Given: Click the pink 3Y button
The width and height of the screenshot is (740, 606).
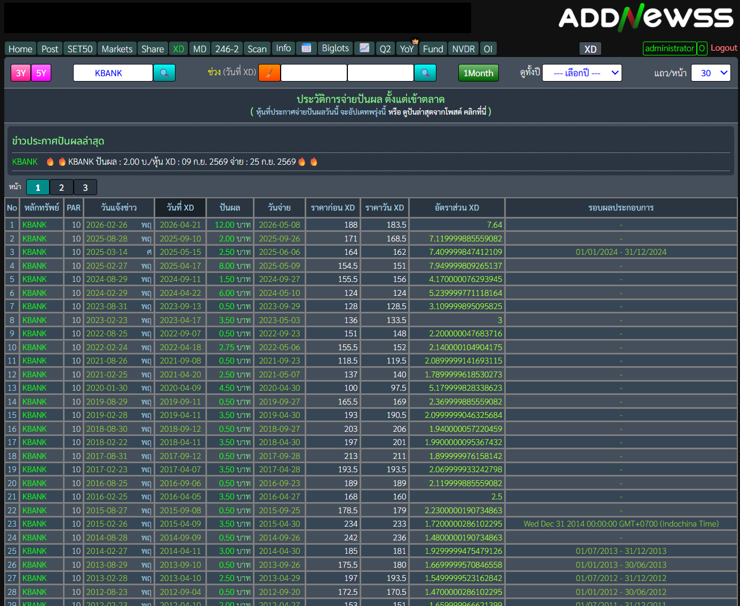Looking at the screenshot, I should point(21,73).
